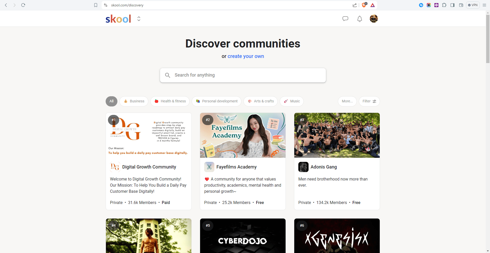Go back with the browser back arrow
This screenshot has height=253, width=490.
click(x=6, y=5)
